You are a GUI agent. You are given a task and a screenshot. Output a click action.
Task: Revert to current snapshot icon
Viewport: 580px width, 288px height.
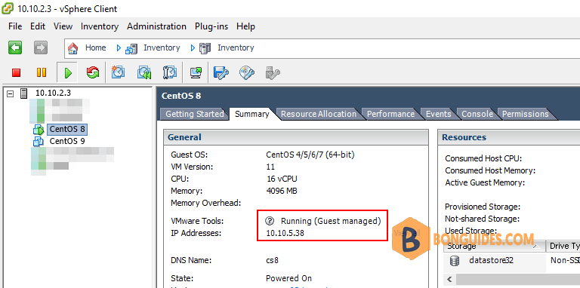click(144, 72)
